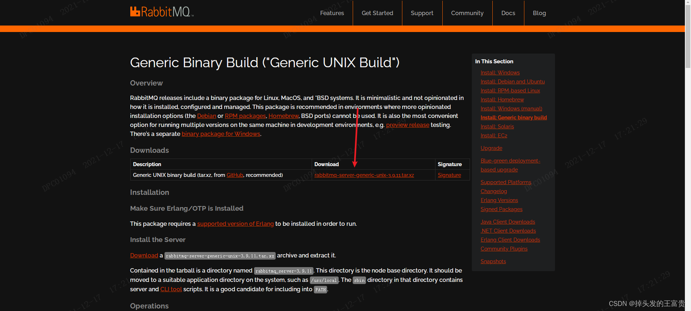Click the In This Section sidebar title
The image size is (691, 311).
494,61
